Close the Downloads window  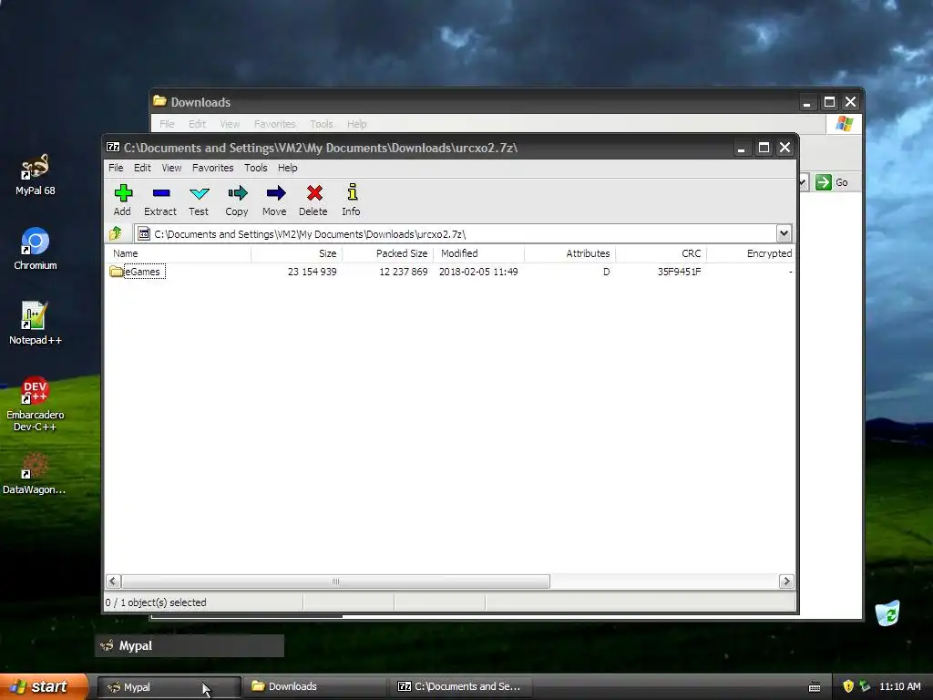(851, 102)
